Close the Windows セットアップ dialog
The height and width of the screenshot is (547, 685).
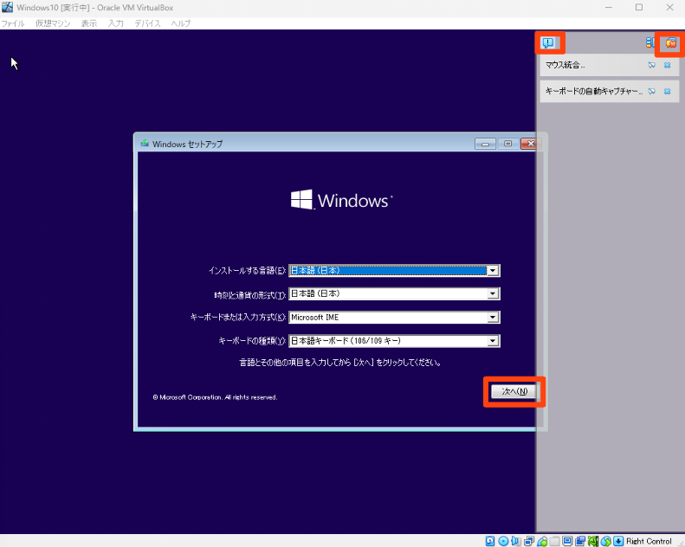point(530,144)
